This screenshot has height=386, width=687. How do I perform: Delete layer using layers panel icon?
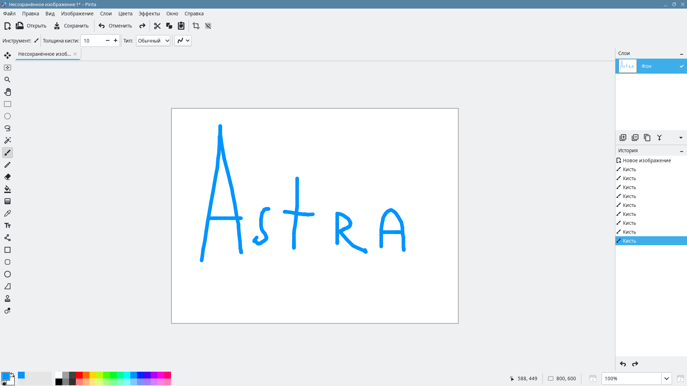coord(635,138)
